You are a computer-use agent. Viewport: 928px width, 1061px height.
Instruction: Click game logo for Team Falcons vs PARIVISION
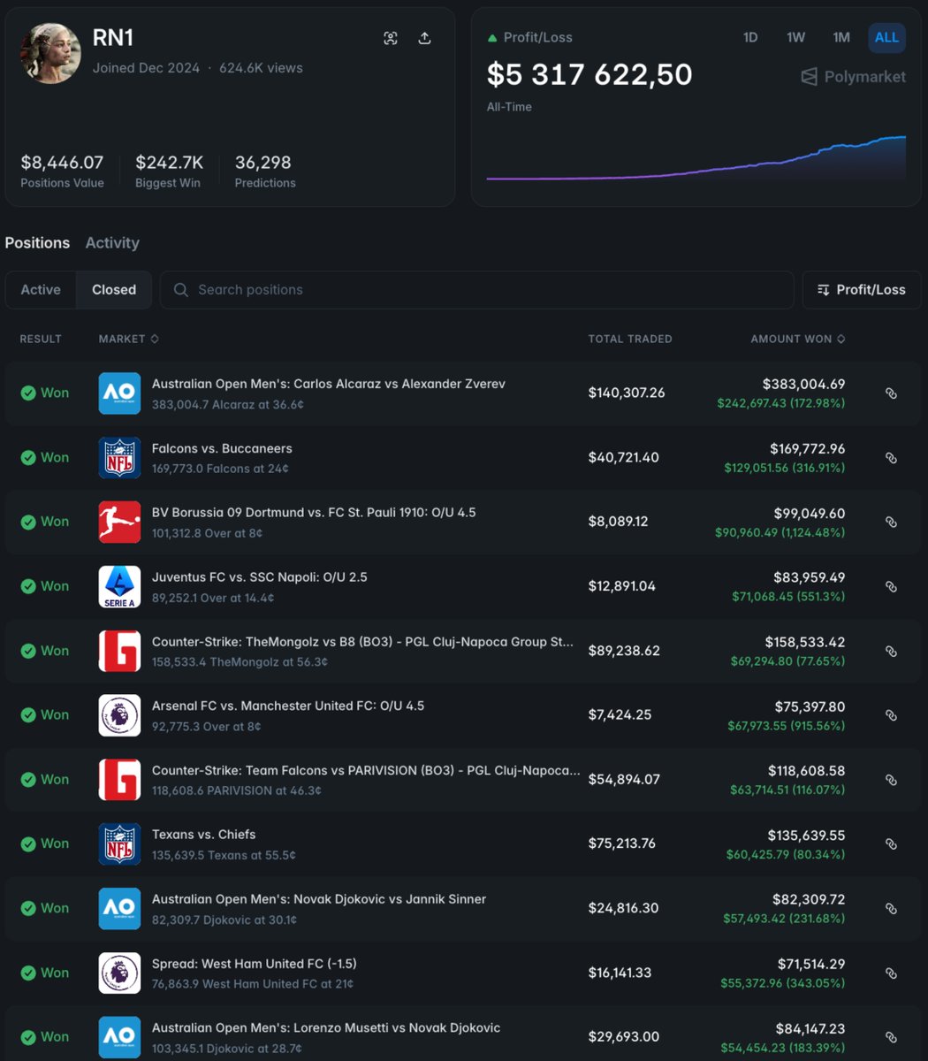click(119, 780)
